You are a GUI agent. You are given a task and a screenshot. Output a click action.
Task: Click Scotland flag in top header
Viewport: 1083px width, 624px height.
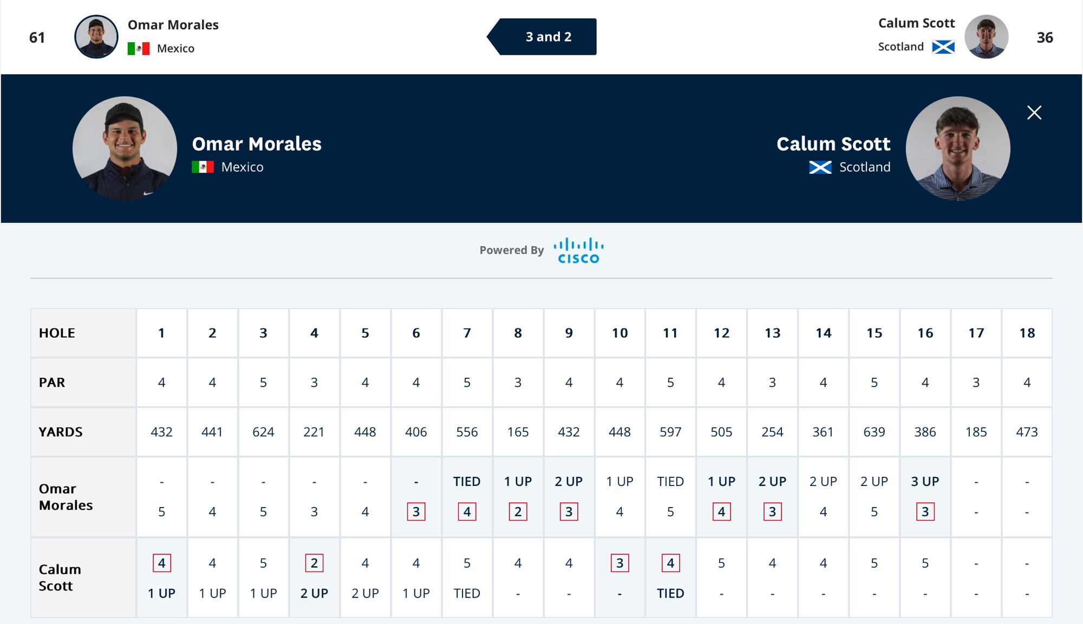click(943, 47)
